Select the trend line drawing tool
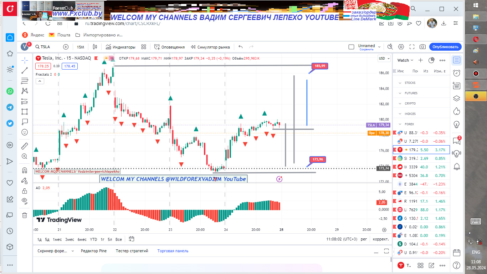Screen dimensions: 487x274 click(25, 70)
